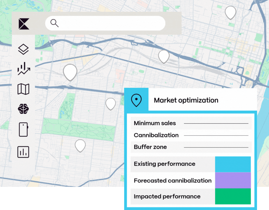Select the map pin near the central highway

tap(163, 56)
